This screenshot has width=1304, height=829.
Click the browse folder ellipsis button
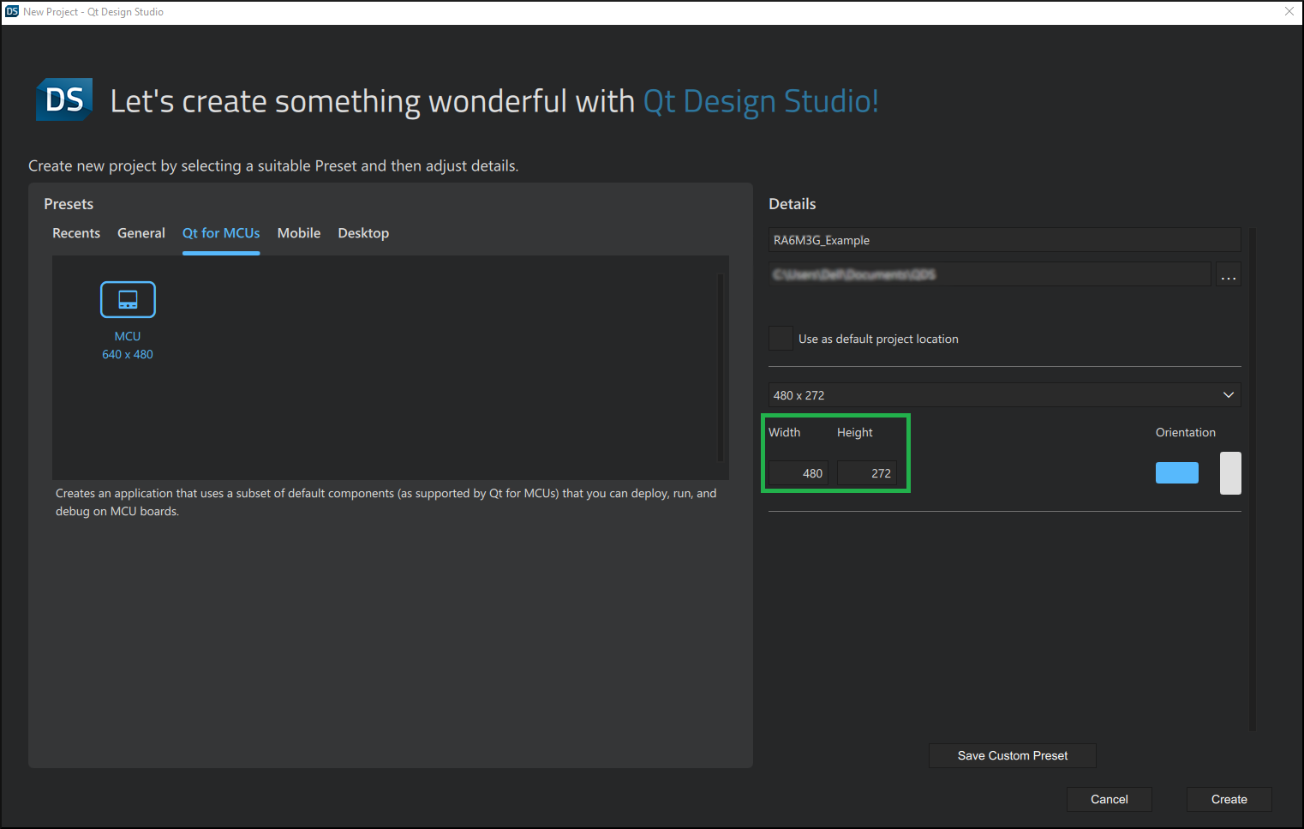1228,275
